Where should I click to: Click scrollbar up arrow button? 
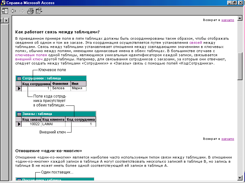click(240, 18)
